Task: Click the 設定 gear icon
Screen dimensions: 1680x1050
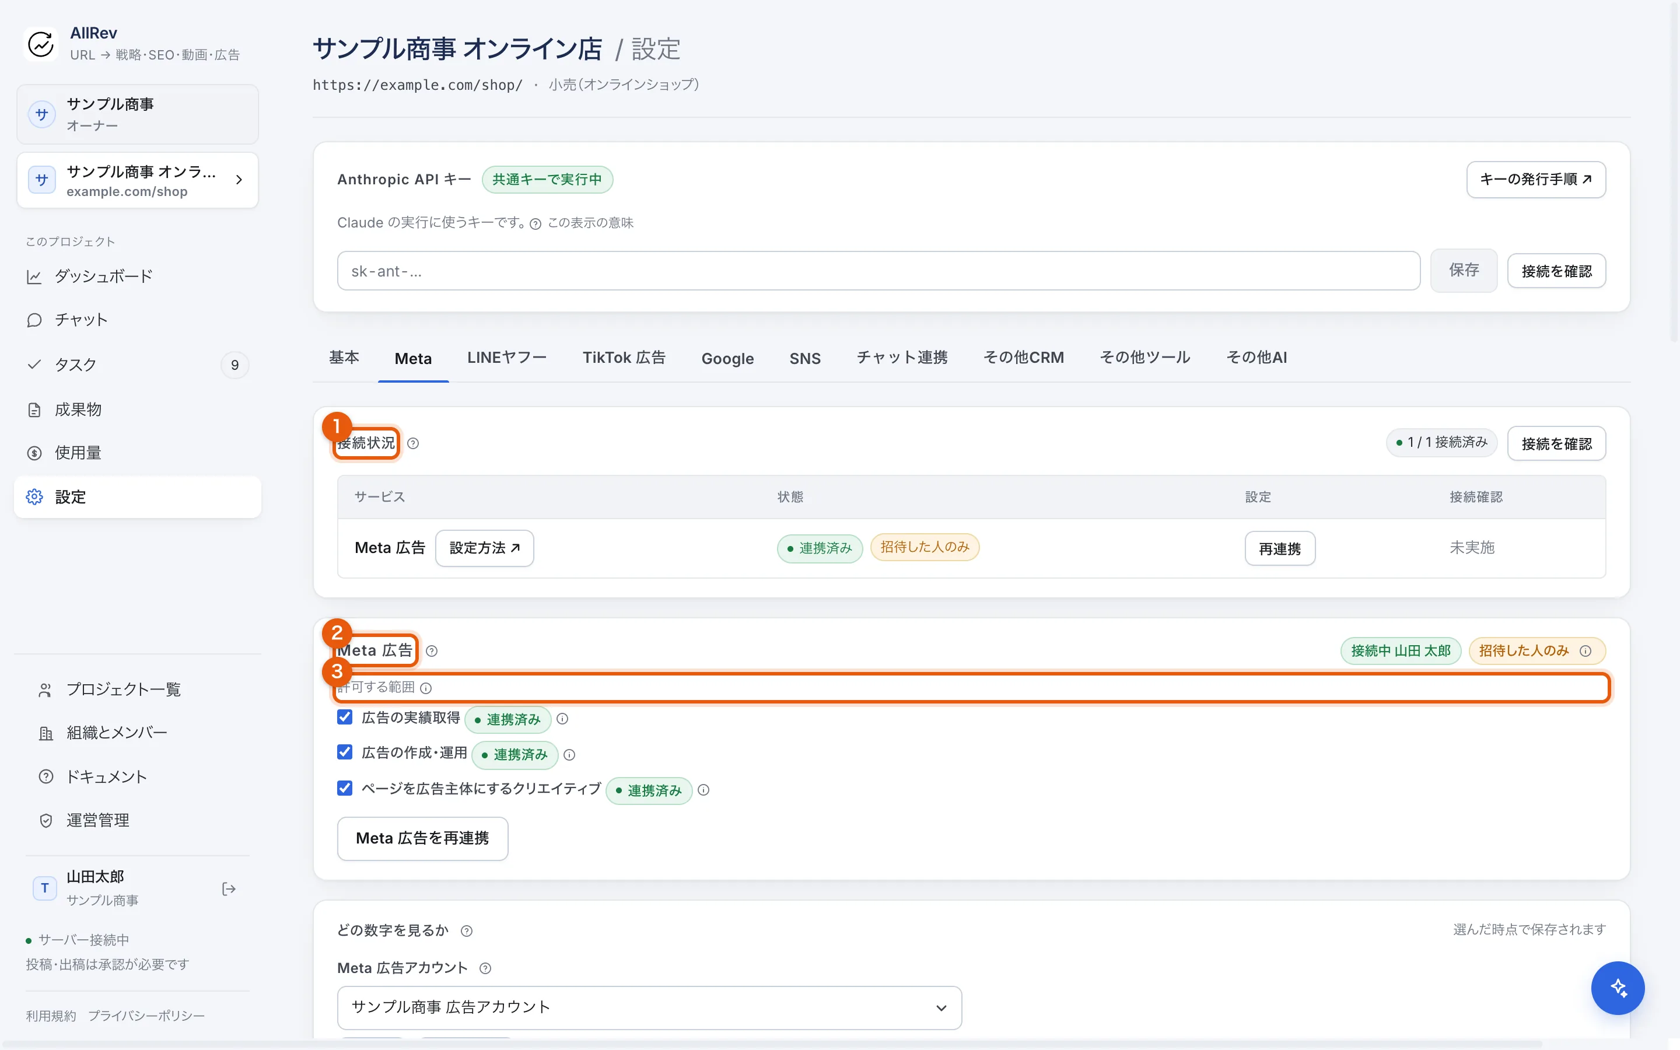Action: (34, 496)
